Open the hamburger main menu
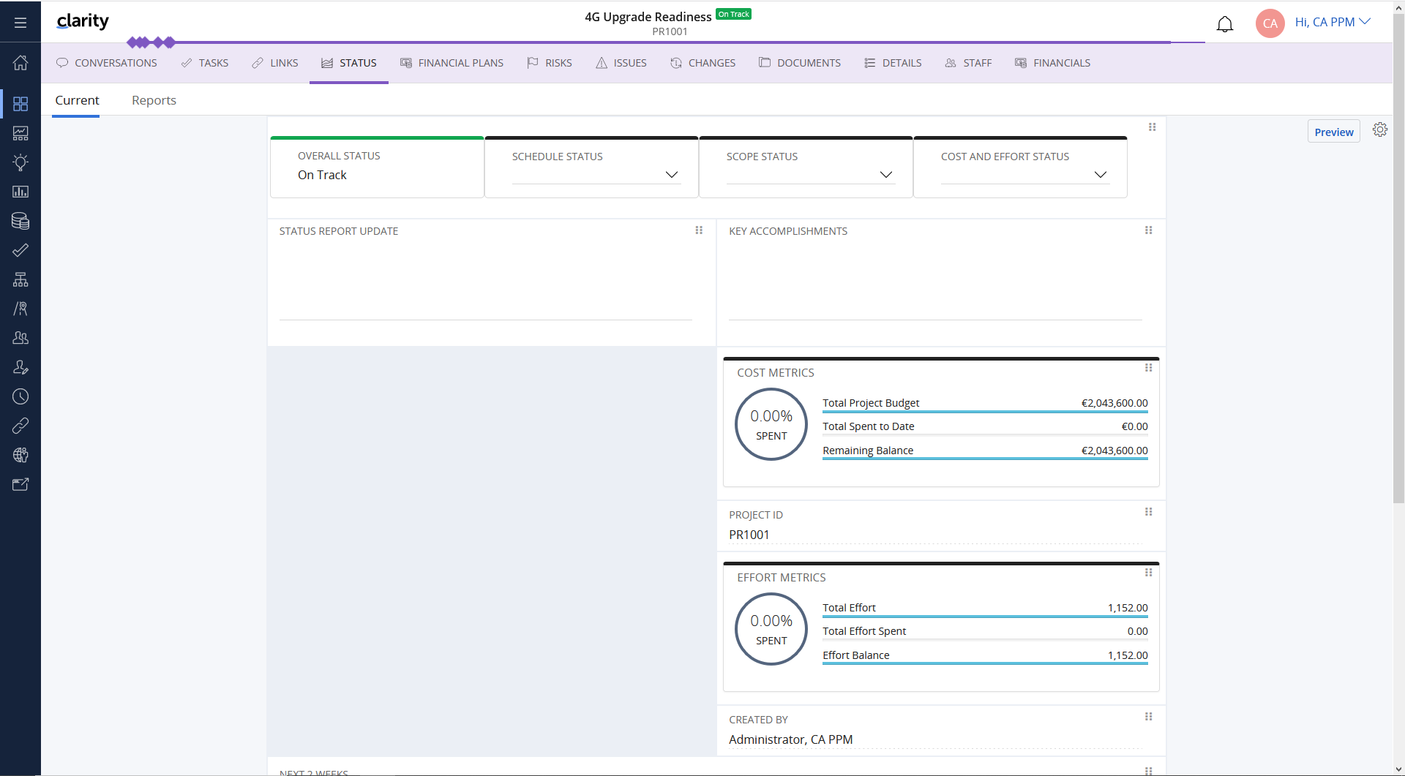Screen dimensions: 1405x776 tap(20, 23)
